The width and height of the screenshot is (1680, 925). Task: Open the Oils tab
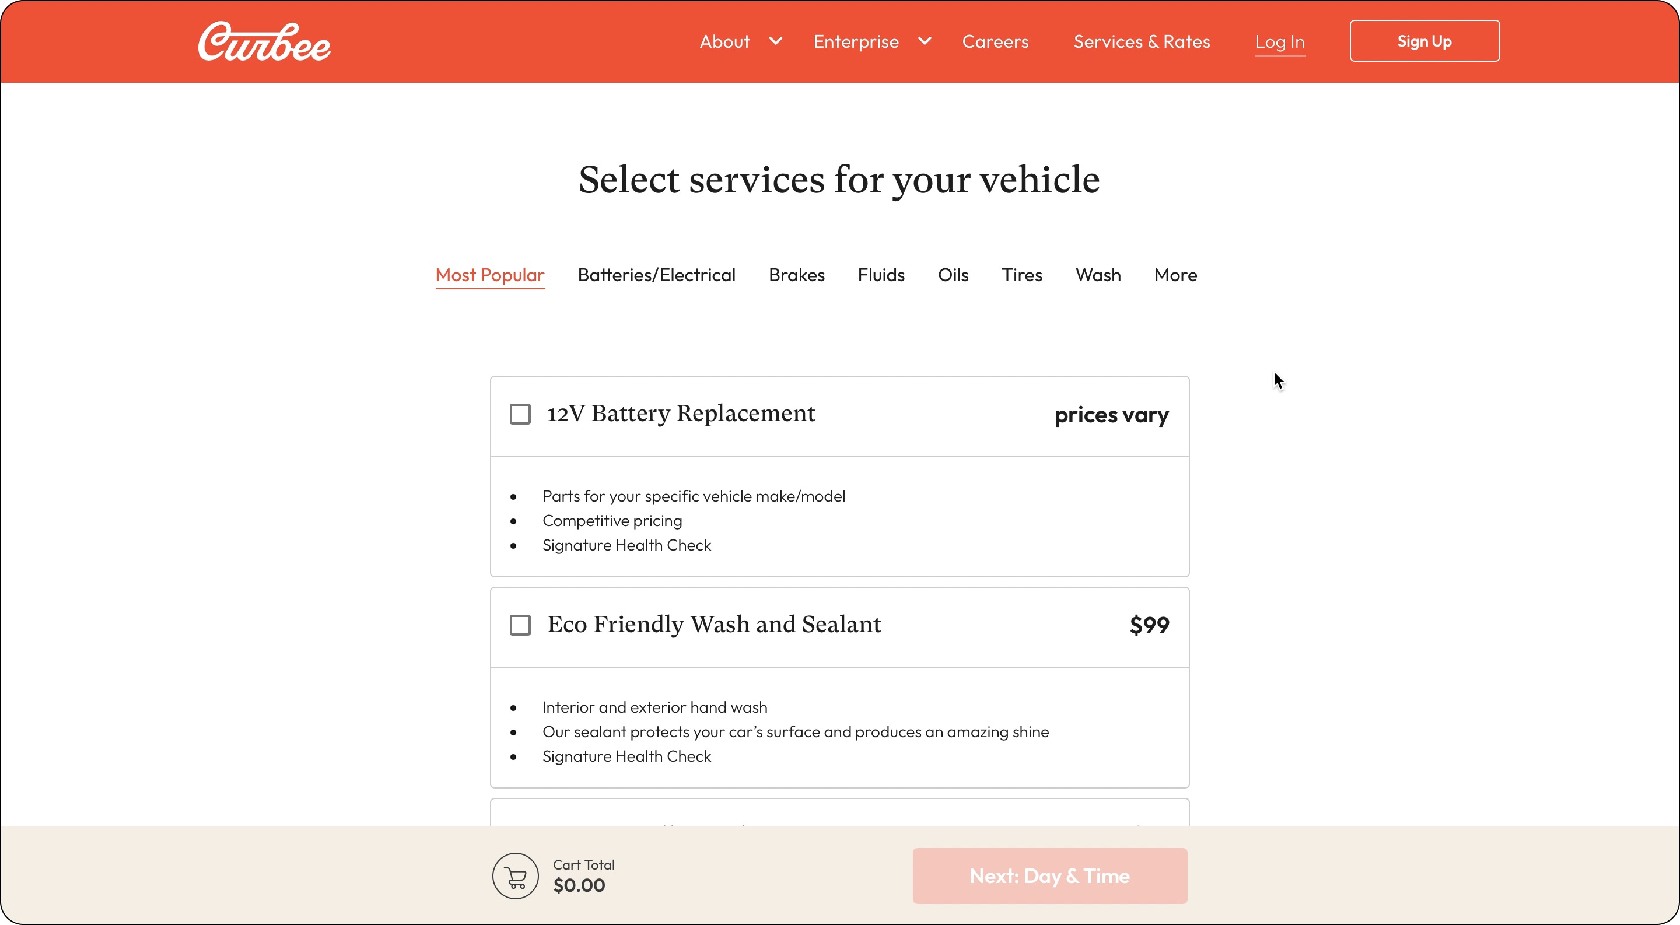tap(953, 275)
